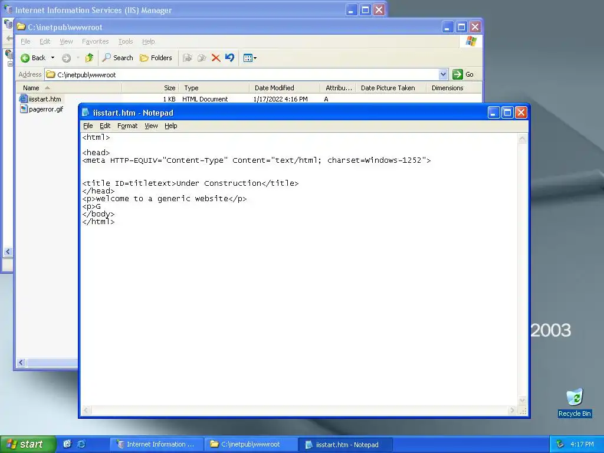604x453 pixels.
Task: Click the Notepad horizontal scrollbar right arrow
Action: point(512,411)
